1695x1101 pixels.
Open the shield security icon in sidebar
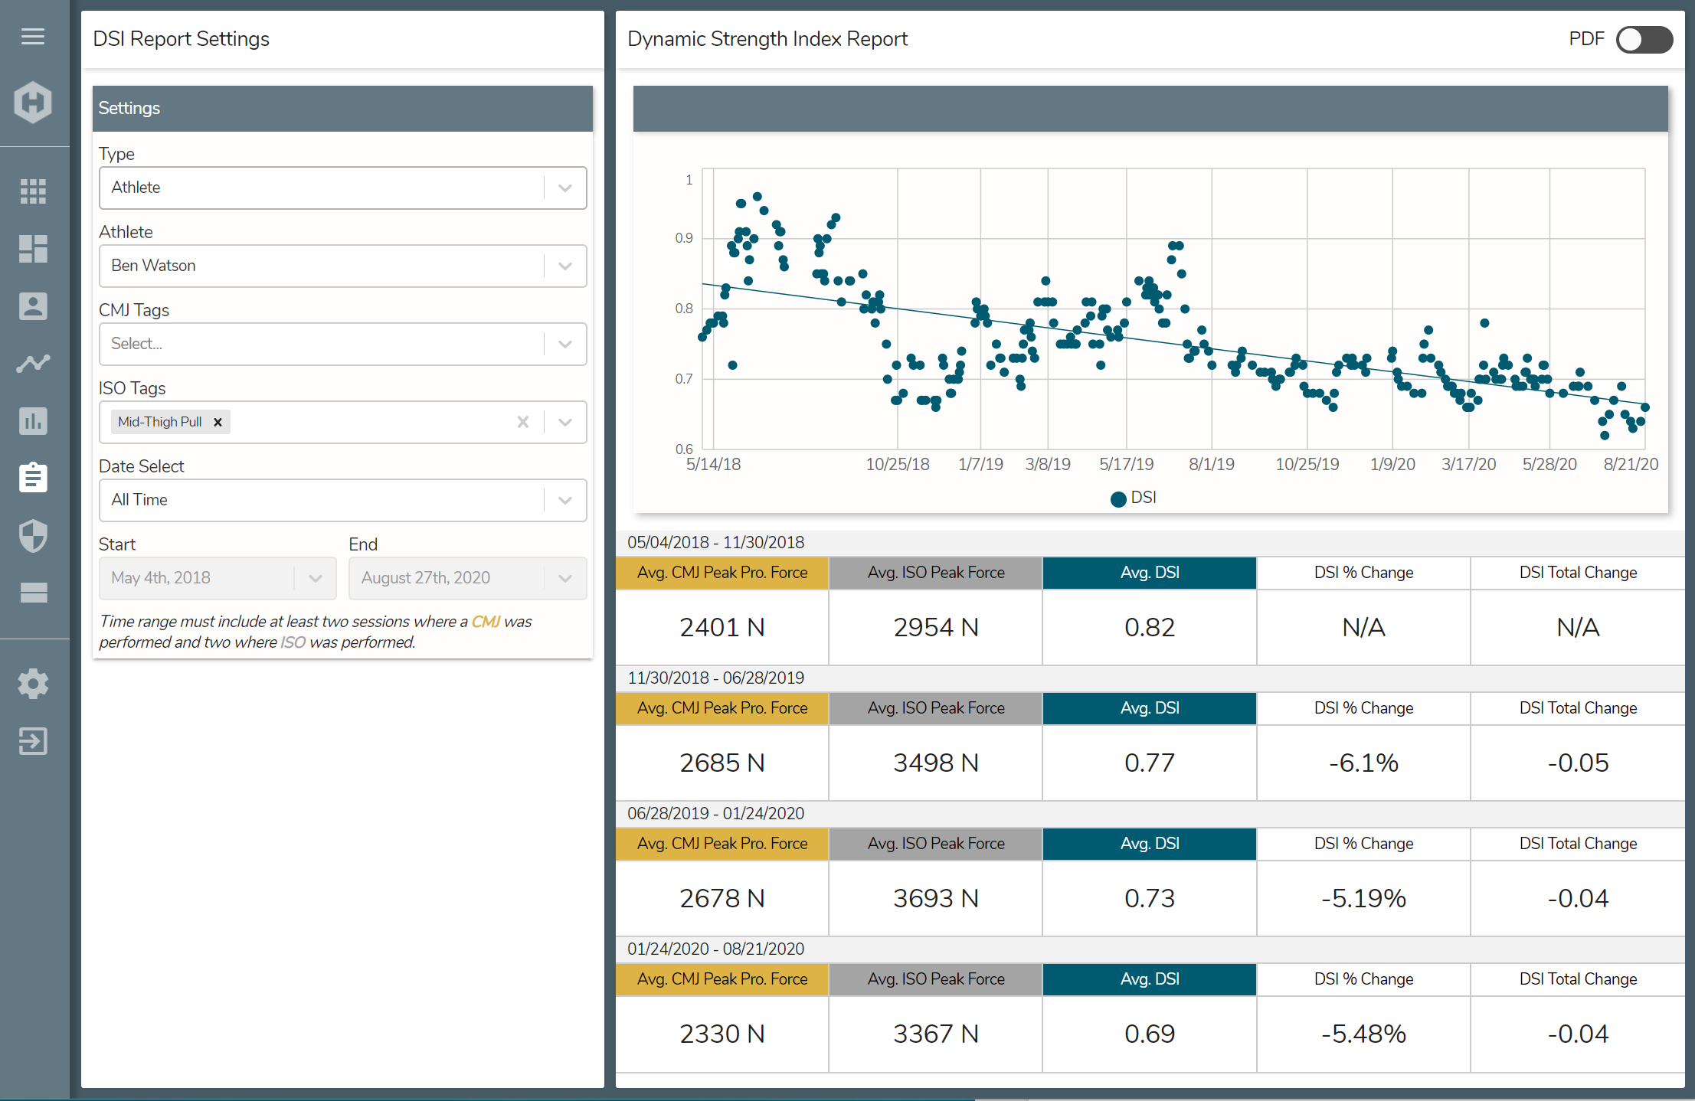coord(33,536)
